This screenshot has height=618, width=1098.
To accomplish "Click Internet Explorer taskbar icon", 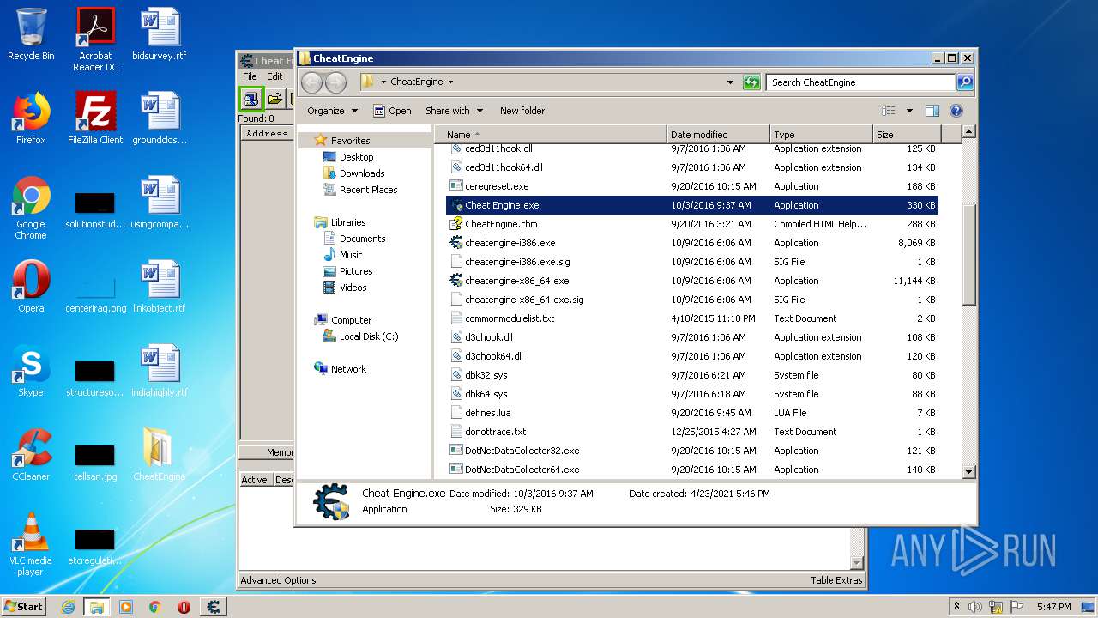I will point(68,607).
